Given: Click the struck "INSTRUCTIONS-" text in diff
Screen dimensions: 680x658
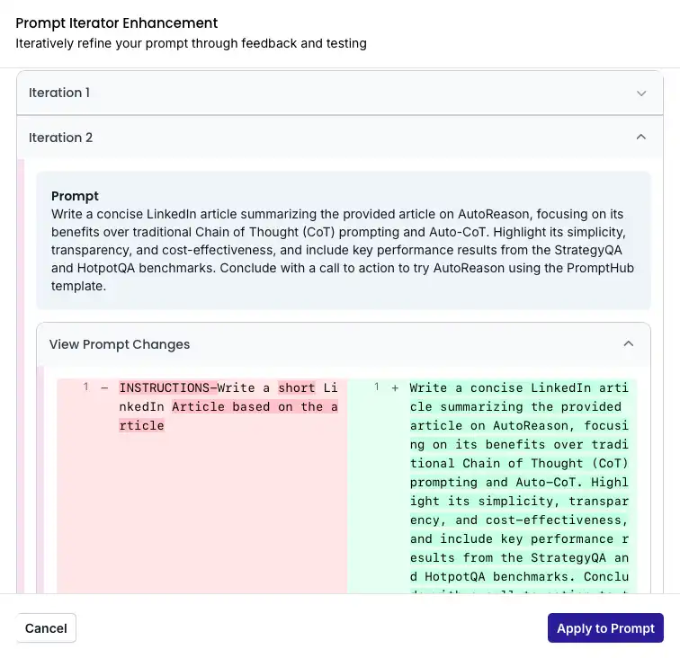Looking at the screenshot, I should tap(168, 387).
